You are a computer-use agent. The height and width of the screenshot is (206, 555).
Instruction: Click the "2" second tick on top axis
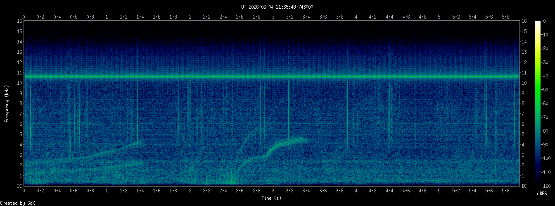[190, 17]
